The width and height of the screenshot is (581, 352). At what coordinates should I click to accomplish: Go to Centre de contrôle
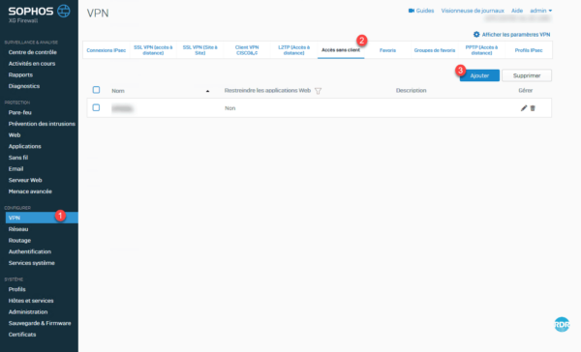click(x=33, y=52)
